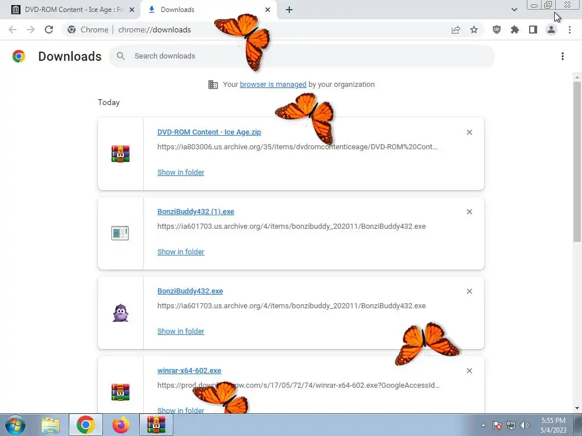Show hidden system tray icons
The height and width of the screenshot is (436, 582).
[x=483, y=425]
